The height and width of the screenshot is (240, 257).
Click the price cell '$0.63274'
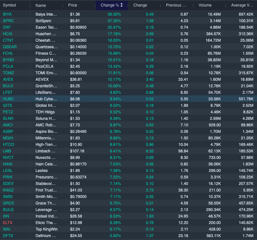[x=78, y=177]
